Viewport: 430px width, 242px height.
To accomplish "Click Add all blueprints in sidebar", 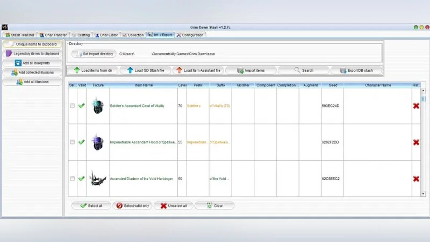I will coord(32,63).
